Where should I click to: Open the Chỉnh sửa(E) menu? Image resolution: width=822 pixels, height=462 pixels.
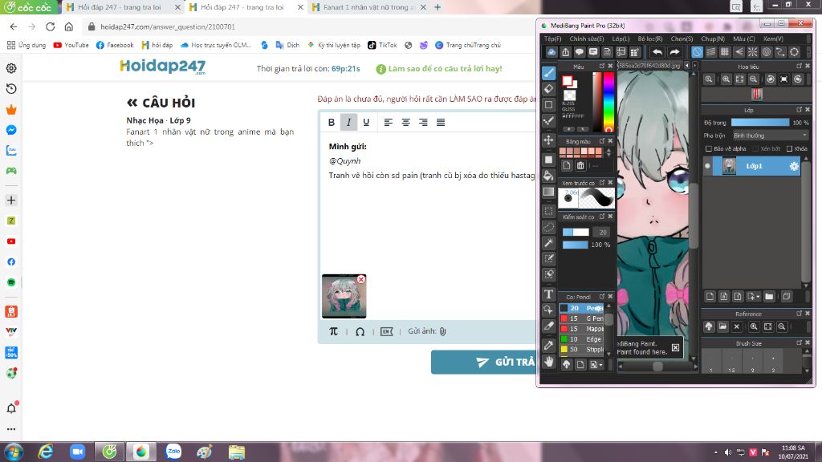[587, 38]
